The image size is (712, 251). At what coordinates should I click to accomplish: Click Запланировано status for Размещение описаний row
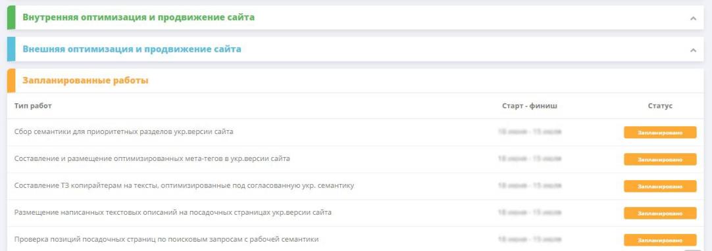click(x=660, y=213)
